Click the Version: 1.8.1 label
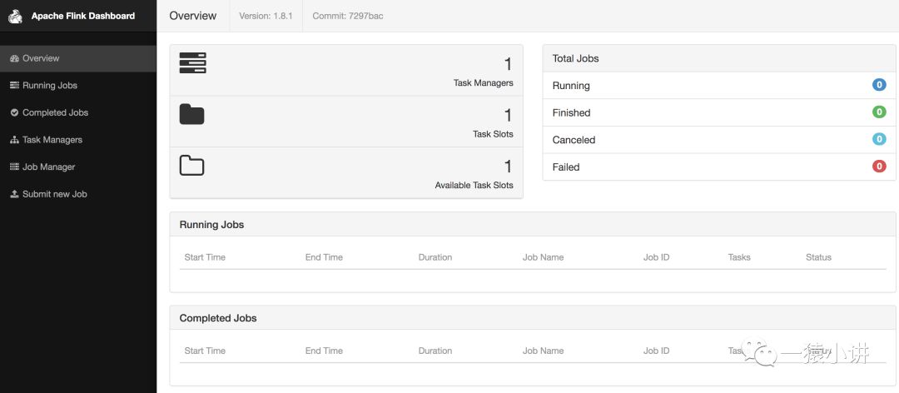899x393 pixels. (266, 16)
